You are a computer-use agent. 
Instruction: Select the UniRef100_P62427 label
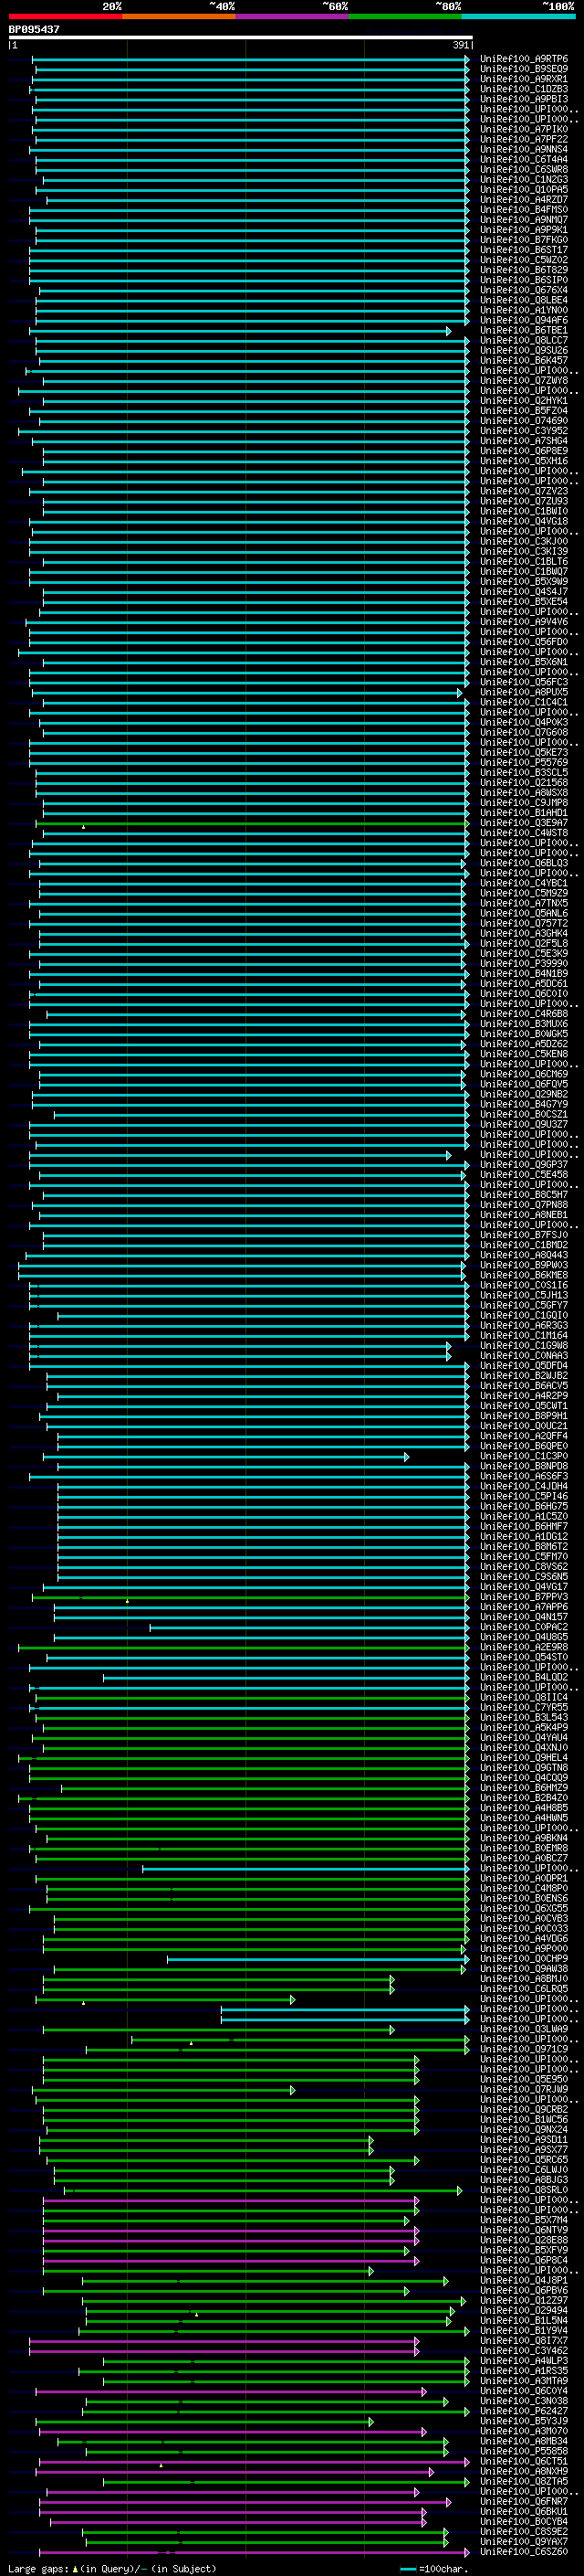(524, 2411)
